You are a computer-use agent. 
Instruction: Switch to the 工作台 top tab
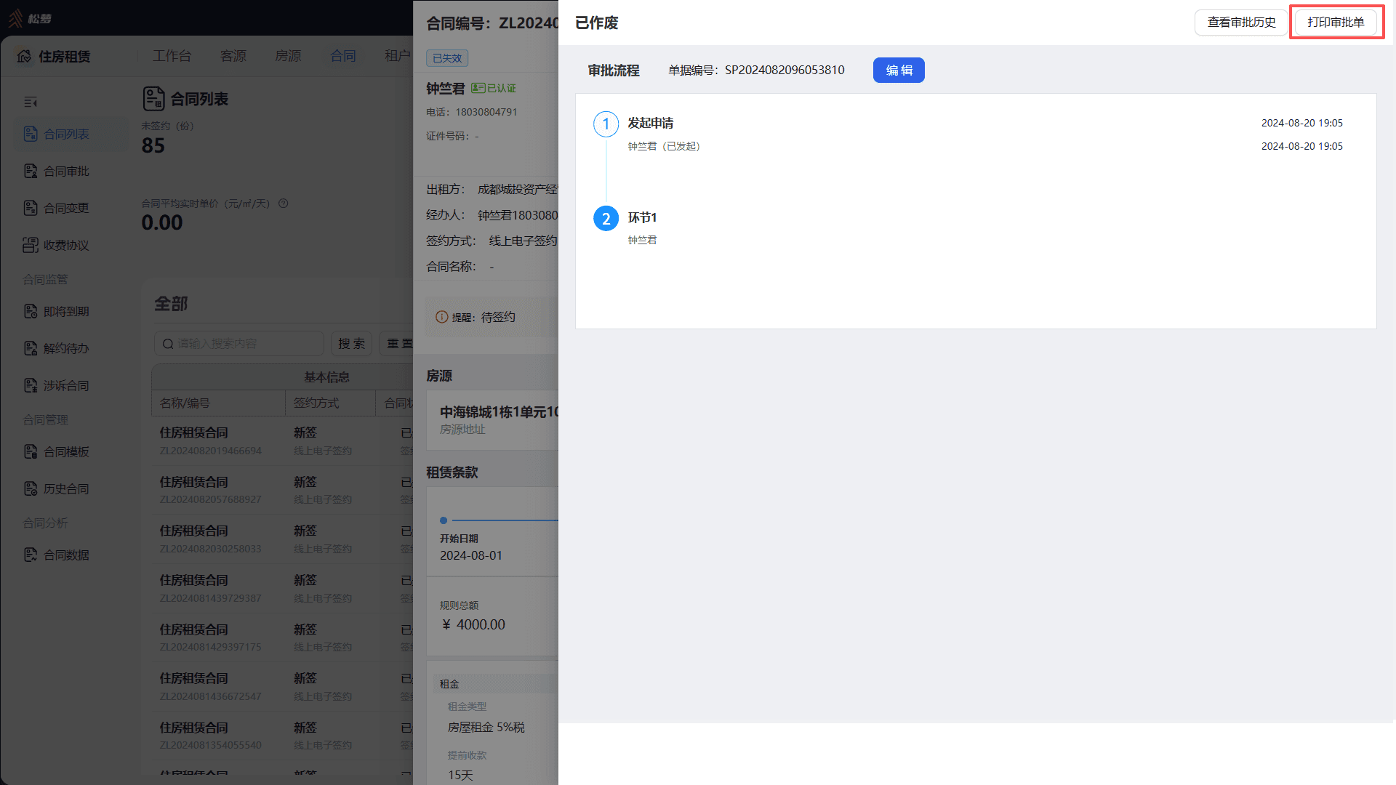point(172,56)
